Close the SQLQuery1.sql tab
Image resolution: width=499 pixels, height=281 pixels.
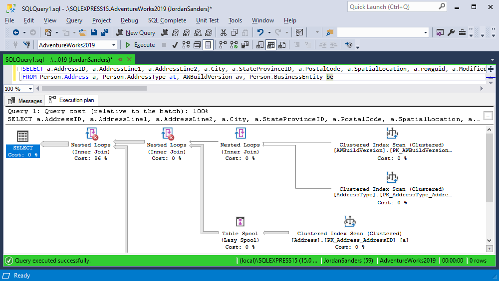point(129,59)
